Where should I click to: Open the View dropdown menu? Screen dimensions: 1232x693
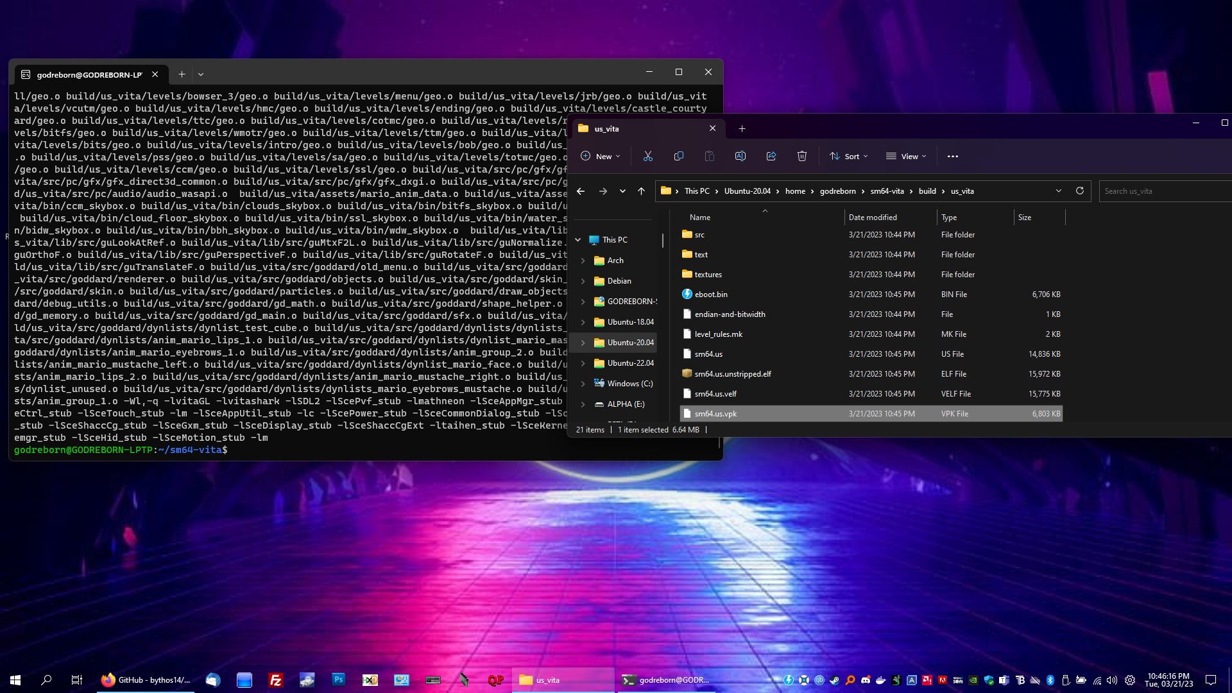click(906, 156)
